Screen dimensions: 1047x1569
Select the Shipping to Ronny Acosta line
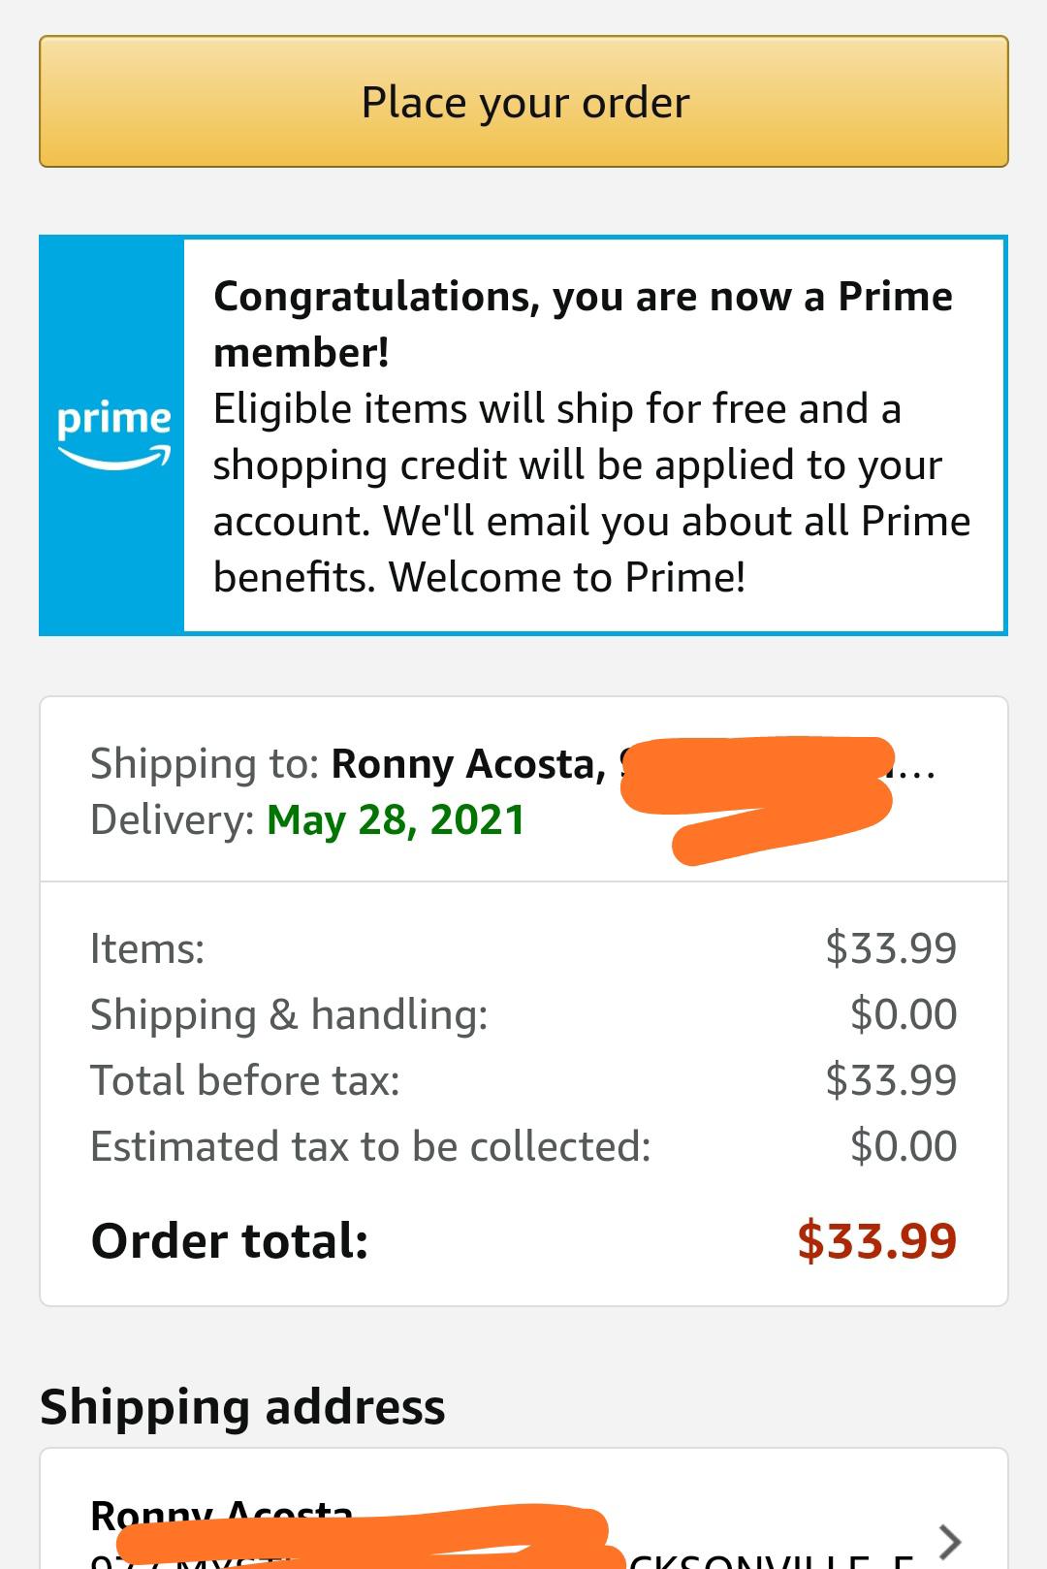pyautogui.click(x=349, y=764)
